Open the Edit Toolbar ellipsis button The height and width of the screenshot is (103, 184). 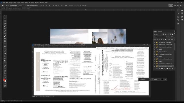click(x=5, y=76)
